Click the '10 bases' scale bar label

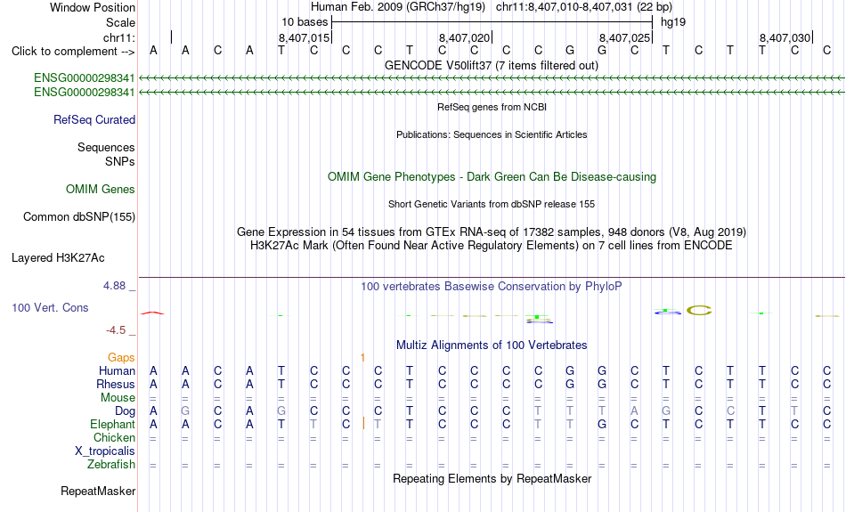tap(305, 22)
